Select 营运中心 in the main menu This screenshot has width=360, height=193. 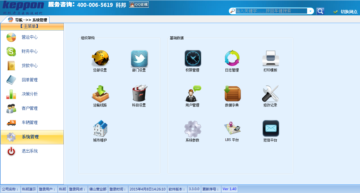30,37
